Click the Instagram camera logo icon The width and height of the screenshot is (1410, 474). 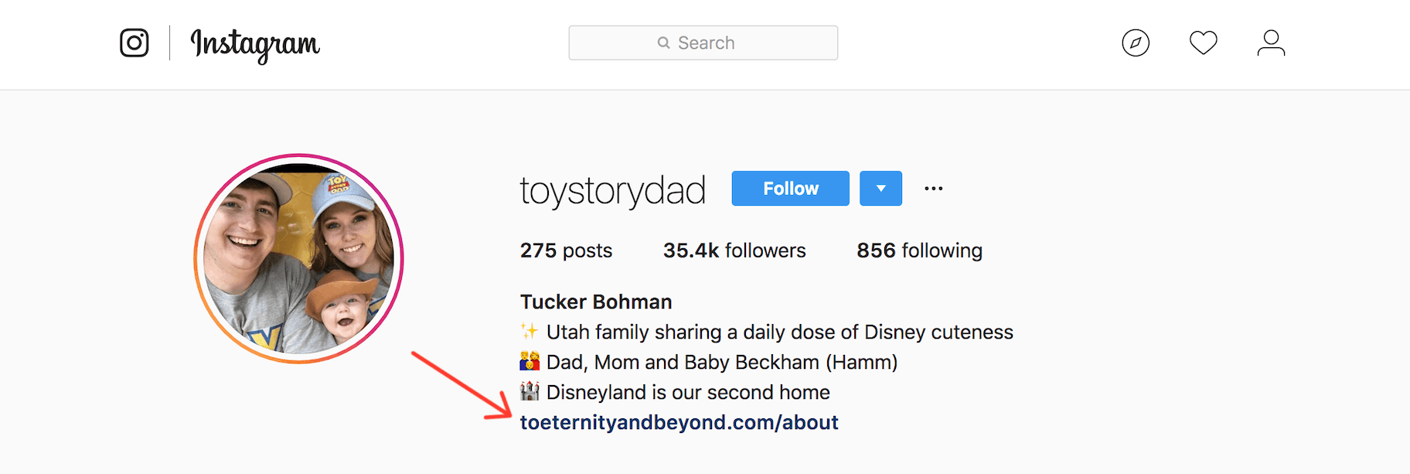click(x=134, y=43)
